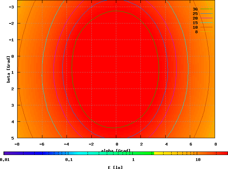
Task: Click the colorbar tick label 0.1
Action: [x=69, y=160]
